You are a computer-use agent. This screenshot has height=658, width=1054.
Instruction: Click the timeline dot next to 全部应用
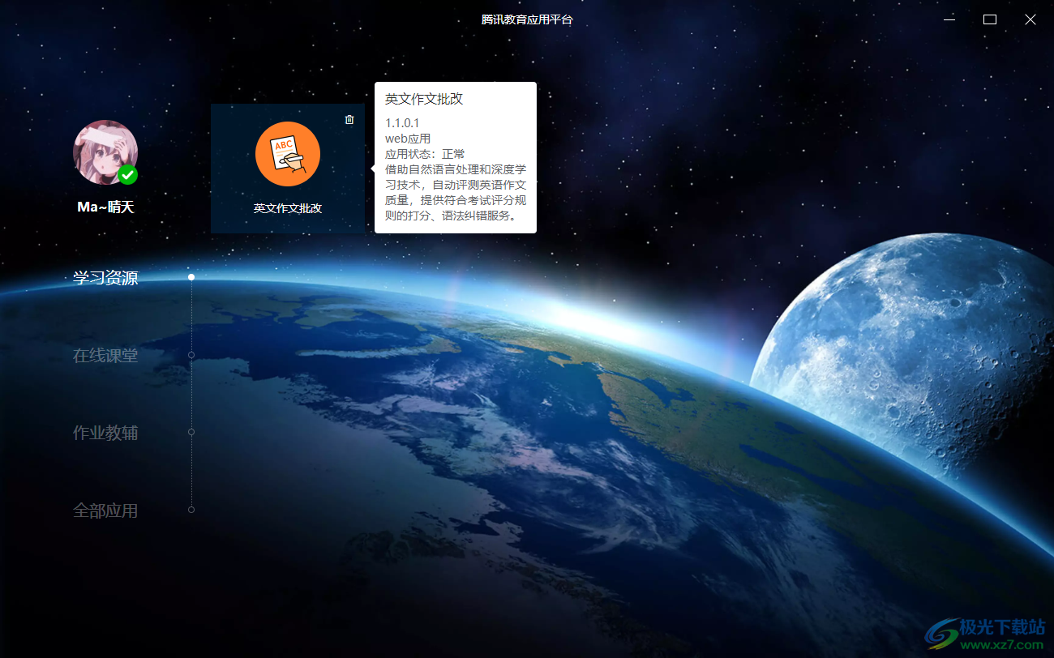coord(191,510)
